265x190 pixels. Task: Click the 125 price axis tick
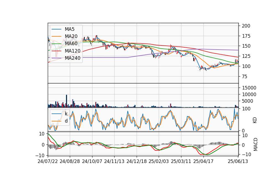[x=246, y=56]
